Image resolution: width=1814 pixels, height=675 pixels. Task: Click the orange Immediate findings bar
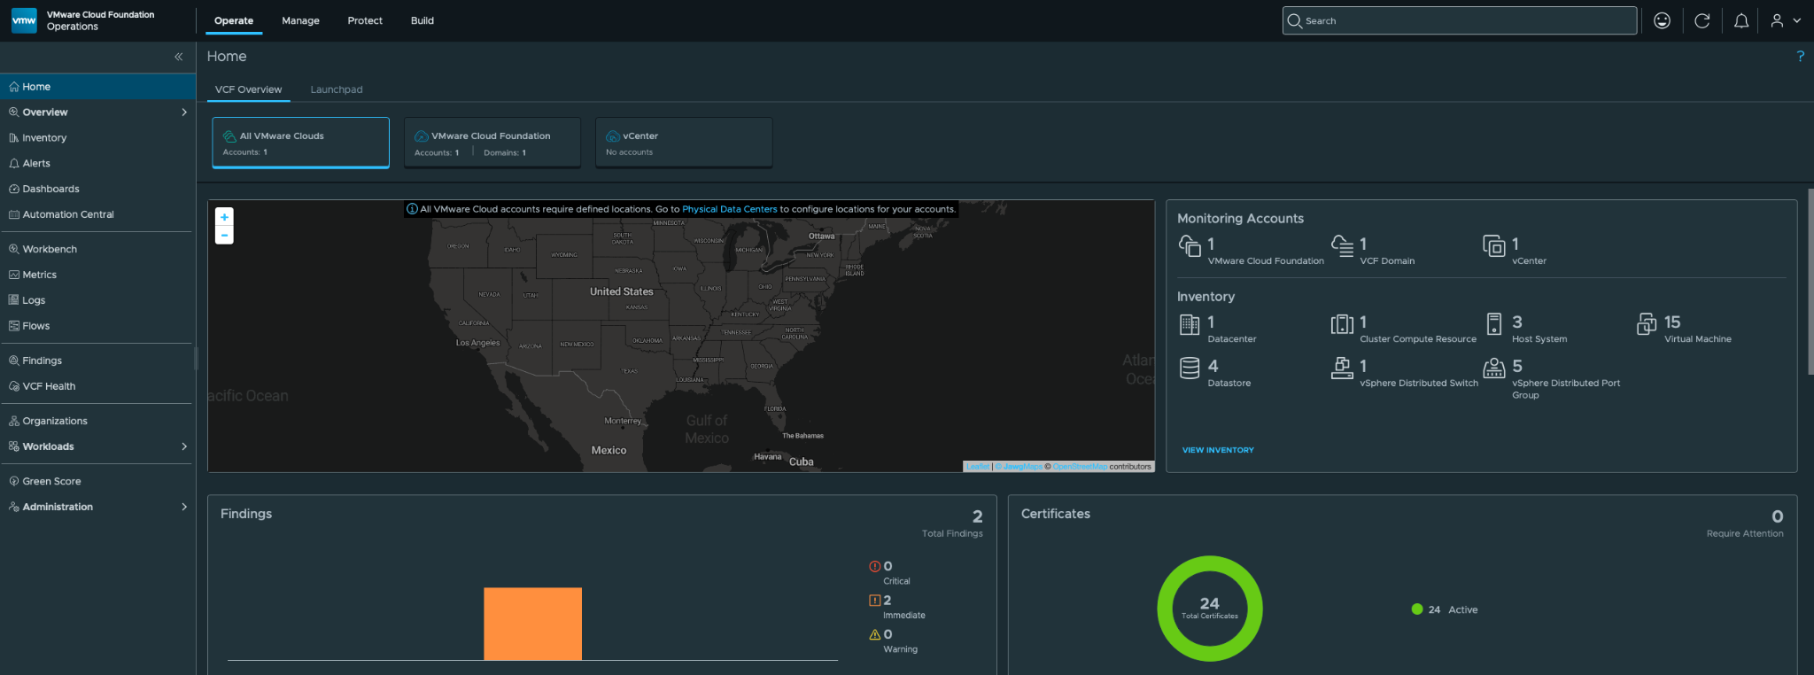[x=532, y=624]
